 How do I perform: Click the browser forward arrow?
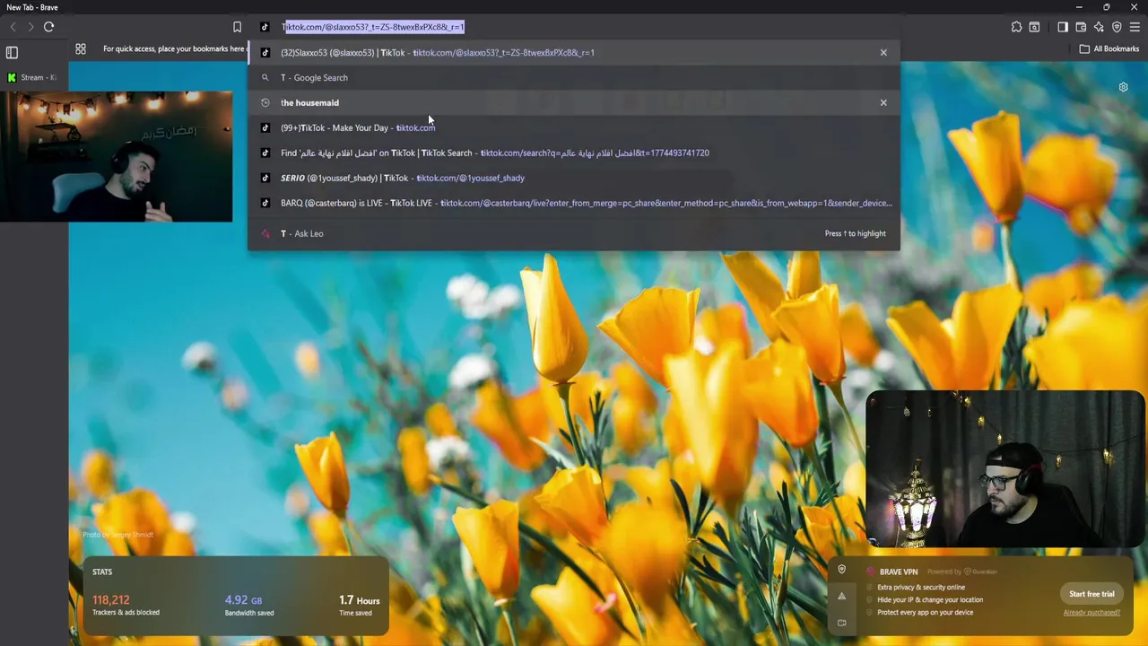click(30, 27)
